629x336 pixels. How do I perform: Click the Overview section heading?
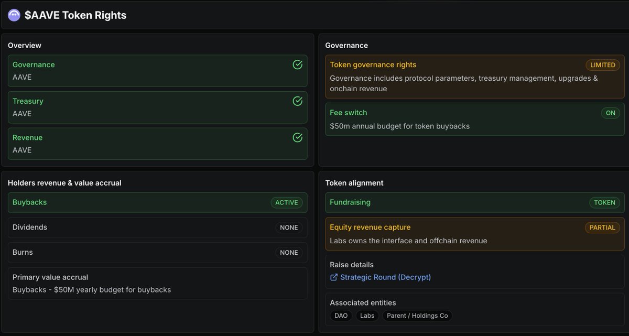(25, 46)
